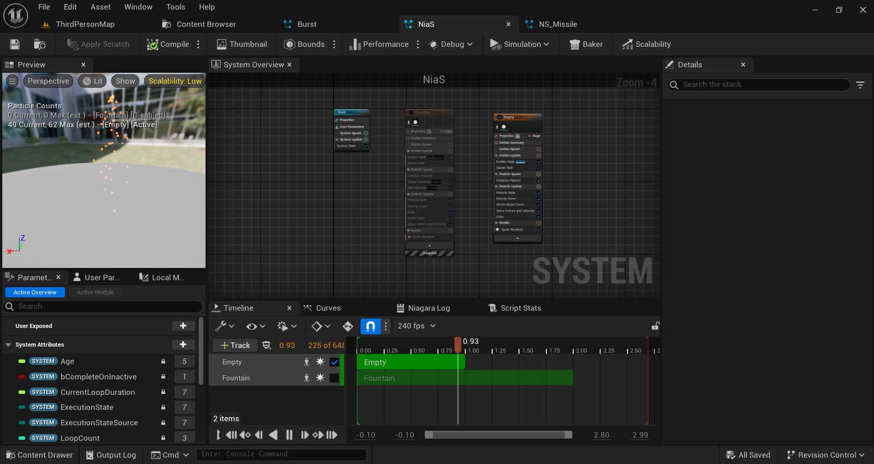Pause timeline playback
874x464 pixels.
289,435
